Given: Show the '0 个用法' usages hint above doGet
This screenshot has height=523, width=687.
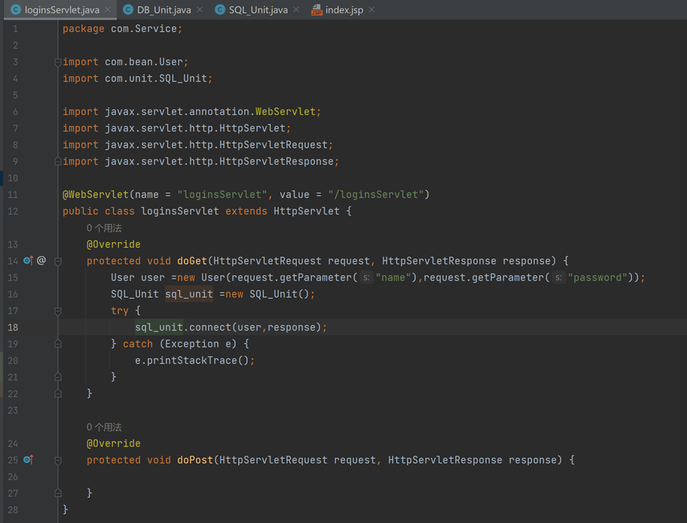Looking at the screenshot, I should (104, 228).
